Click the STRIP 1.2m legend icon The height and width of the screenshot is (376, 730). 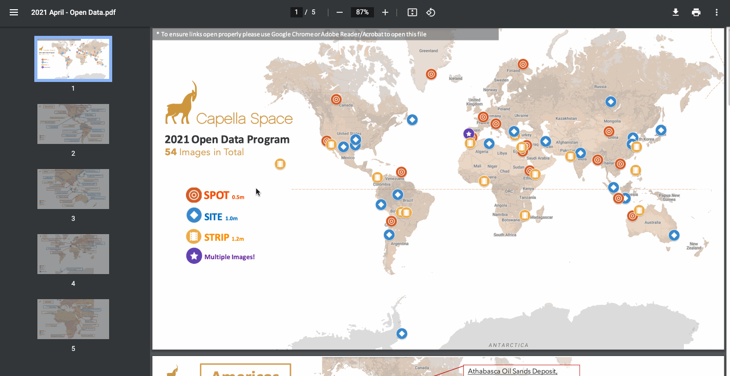(x=194, y=236)
